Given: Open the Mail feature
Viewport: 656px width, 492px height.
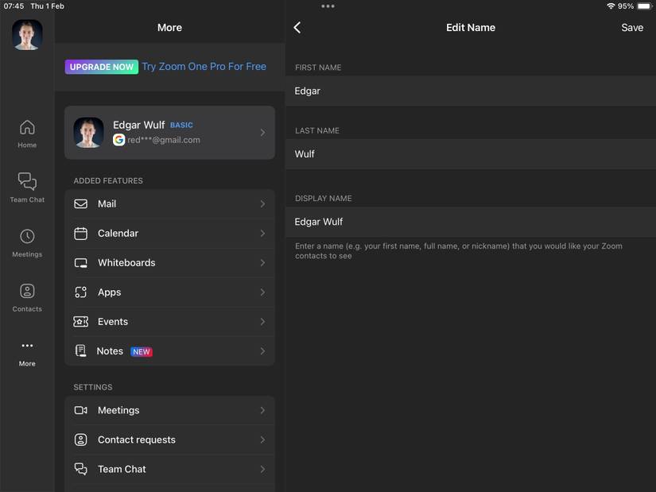Looking at the screenshot, I should (x=169, y=203).
